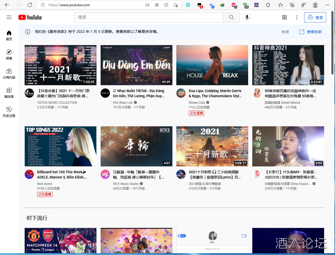Click the ABP adblock extension icon
335x255 pixels.
tap(234, 5)
